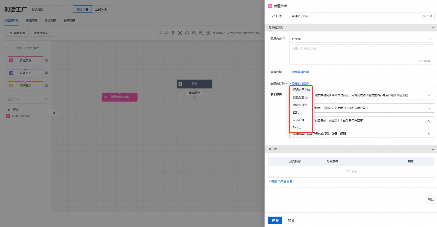The image size is (437, 227).
Task: Click the 节点名称 input field
Action: pyautogui.click(x=362, y=16)
